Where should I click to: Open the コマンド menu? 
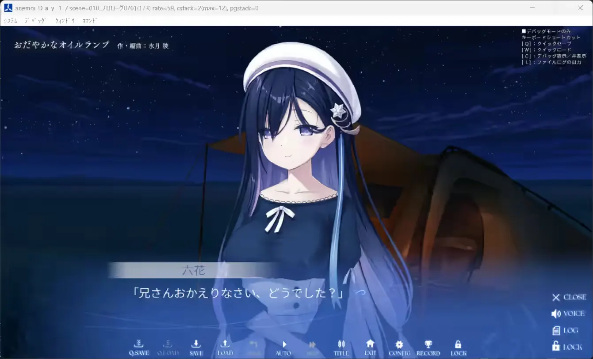tap(89, 21)
